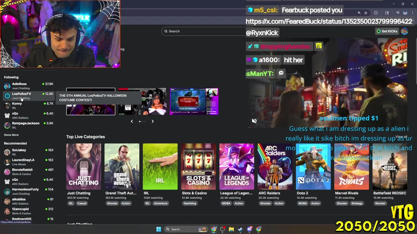Open AdinRoss channel avatar in Following

point(7,86)
